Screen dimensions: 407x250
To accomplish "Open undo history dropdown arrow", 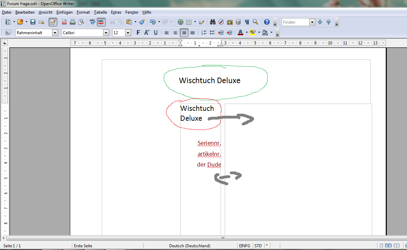I will pos(159,22).
